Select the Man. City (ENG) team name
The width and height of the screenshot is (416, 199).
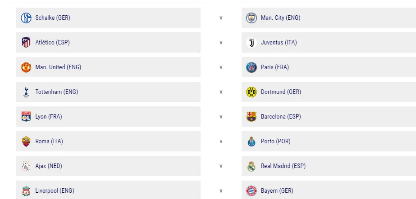pos(280,18)
